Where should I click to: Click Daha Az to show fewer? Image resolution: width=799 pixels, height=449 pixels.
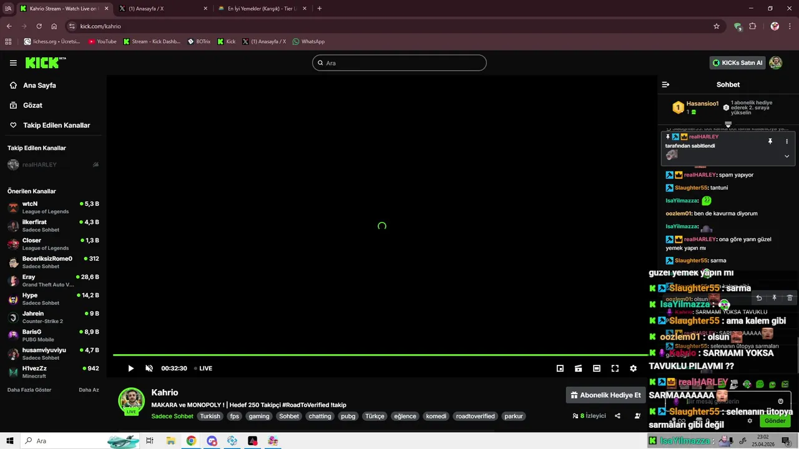(x=89, y=390)
